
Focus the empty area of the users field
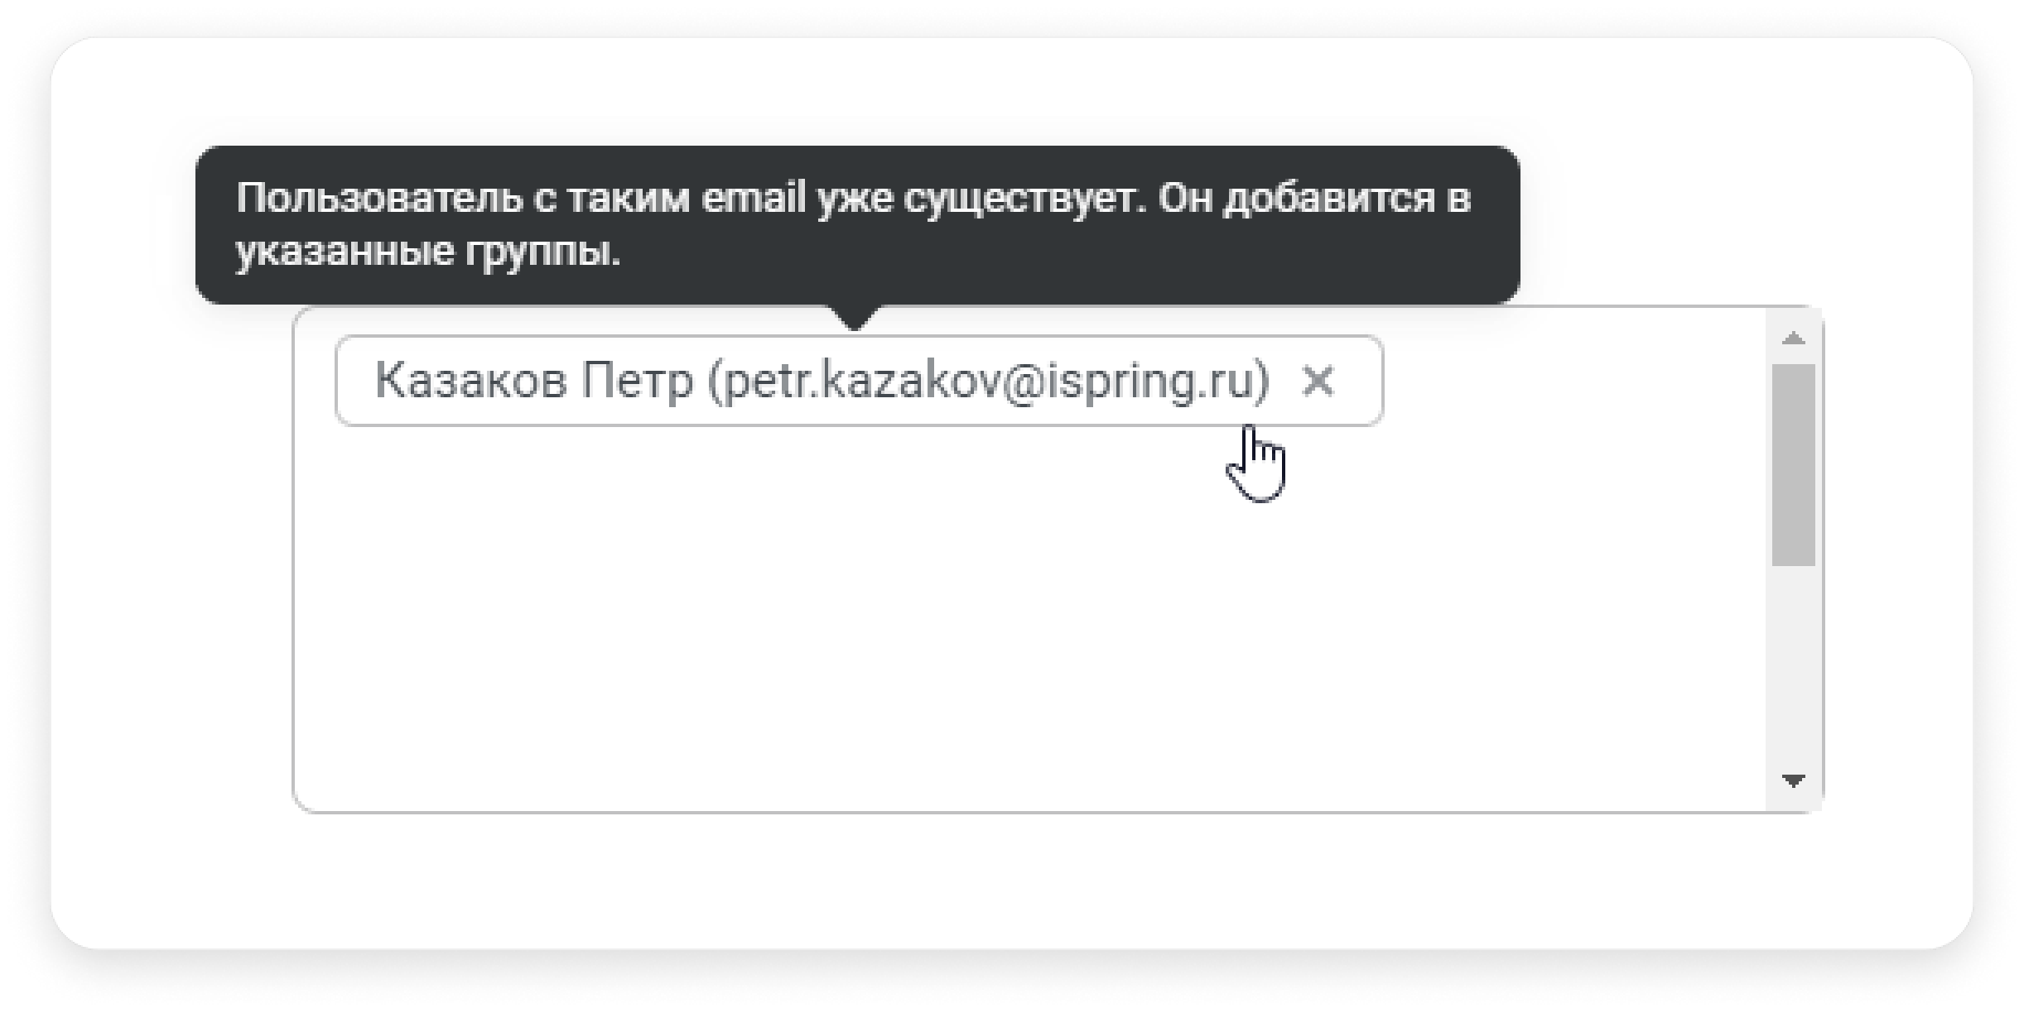click(x=1027, y=621)
